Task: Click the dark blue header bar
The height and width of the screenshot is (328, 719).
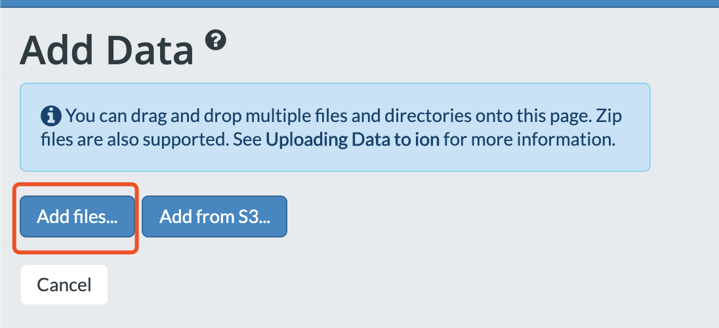Action: click(359, 4)
